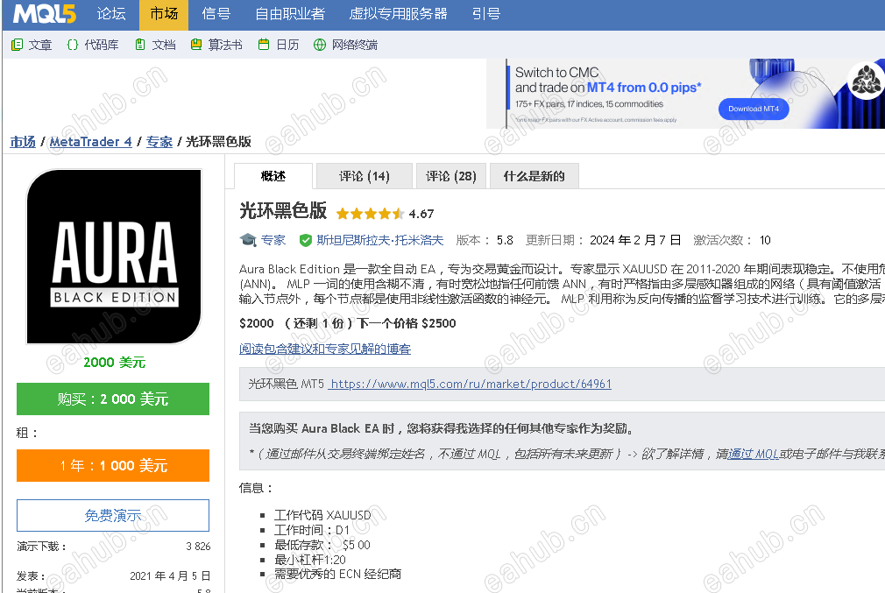This screenshot has height=593, width=885.
Task: Click the 版本: 5.8 text
Action: click(485, 240)
